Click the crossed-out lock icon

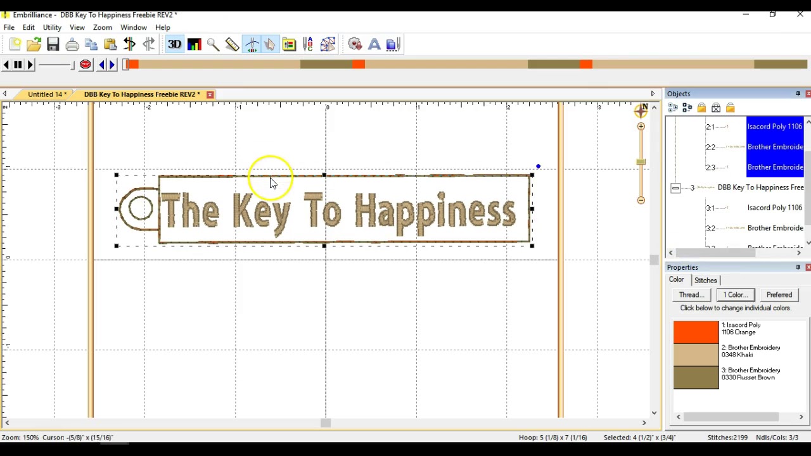(716, 108)
